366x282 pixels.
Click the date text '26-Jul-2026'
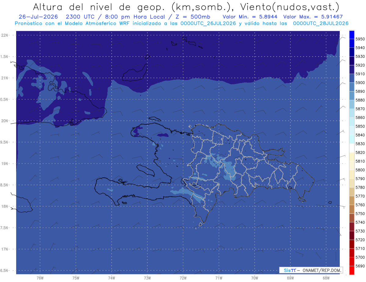tap(38, 17)
